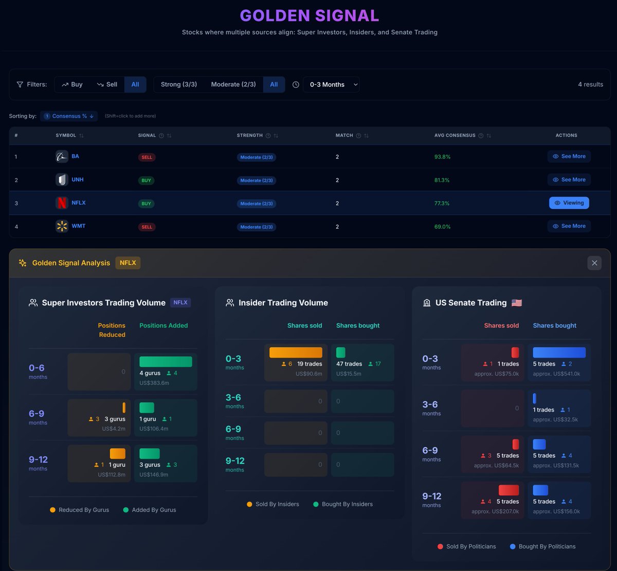This screenshot has height=571, width=617.
Task: Click US$383.6m gurus added amount
Action: 154,383
